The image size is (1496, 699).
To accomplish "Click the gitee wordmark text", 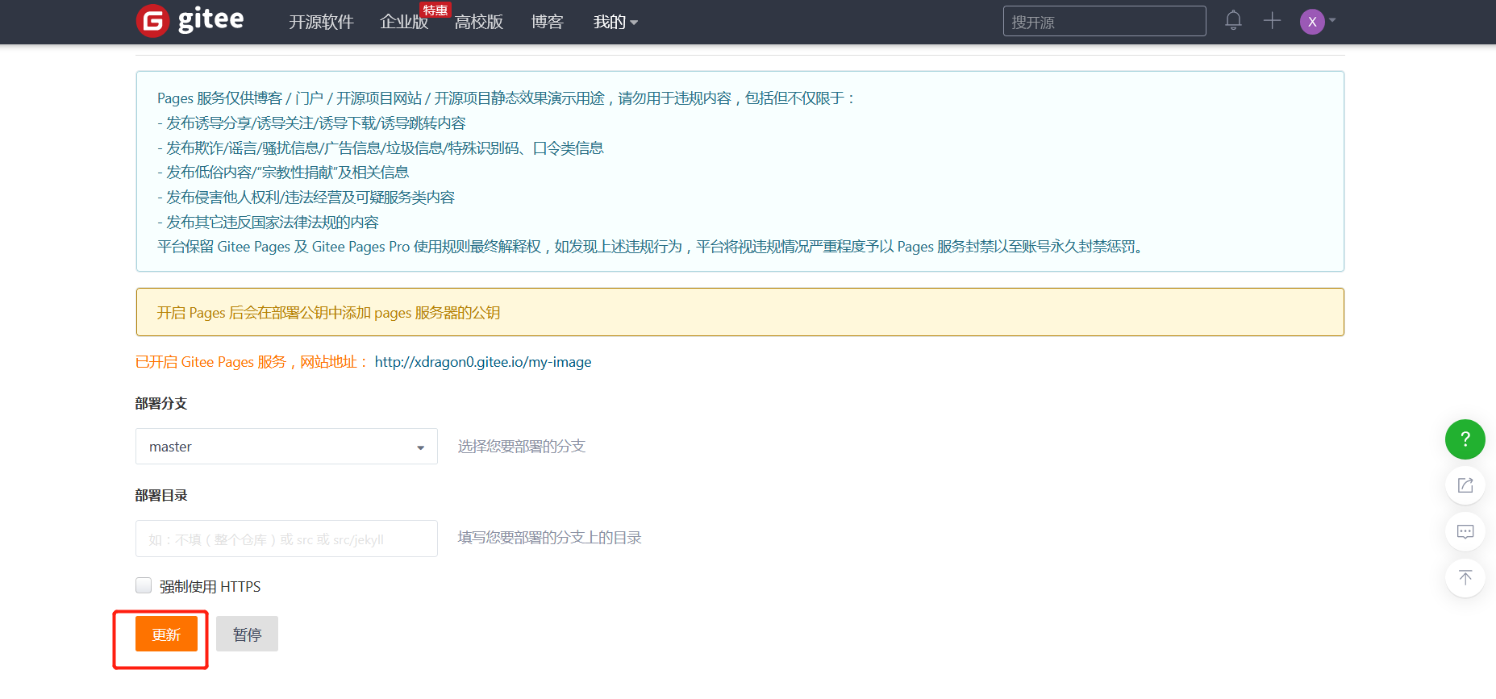I will tap(210, 19).
